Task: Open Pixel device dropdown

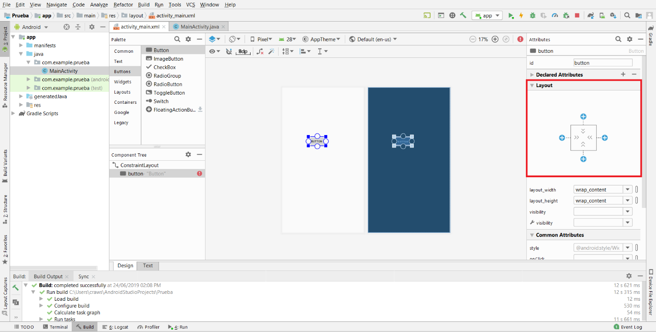Action: tap(261, 39)
